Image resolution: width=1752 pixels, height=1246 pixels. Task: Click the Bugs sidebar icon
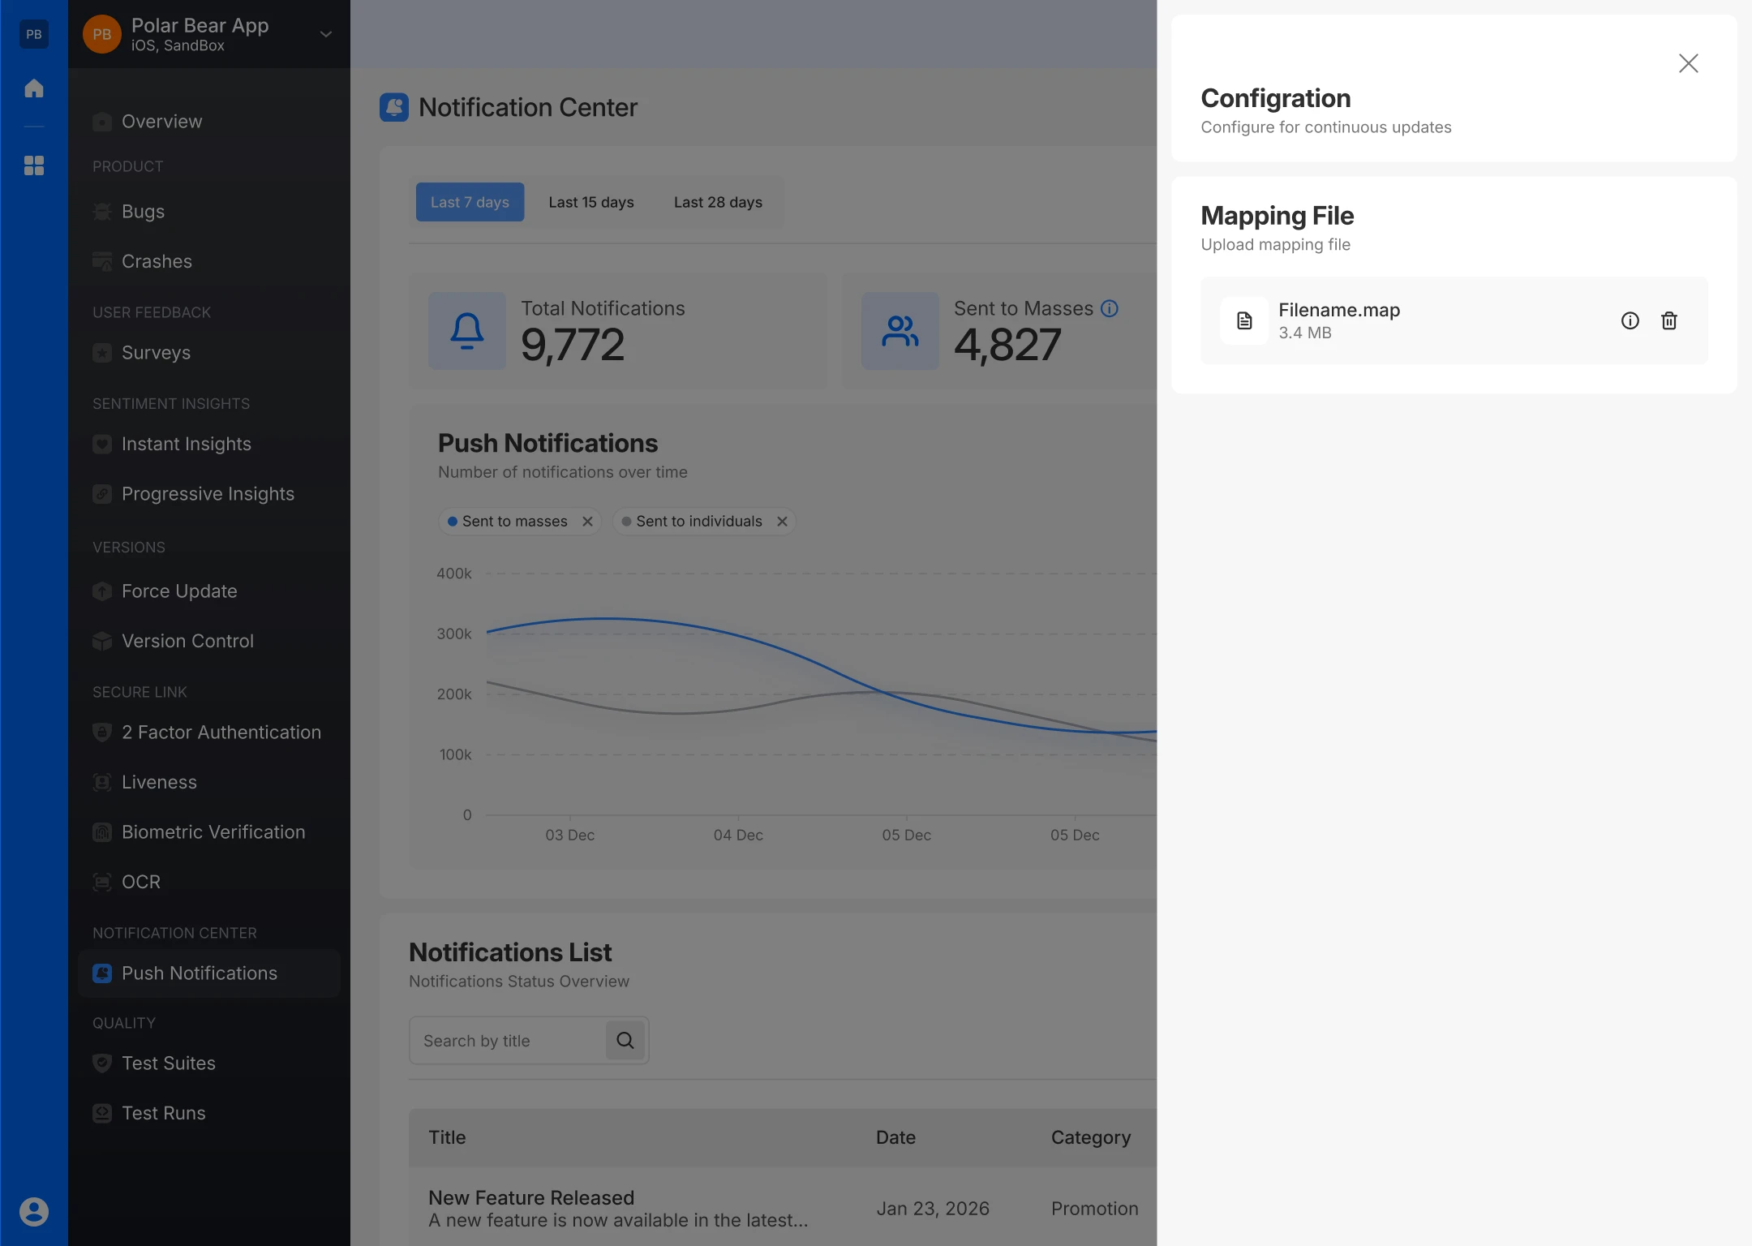102,212
